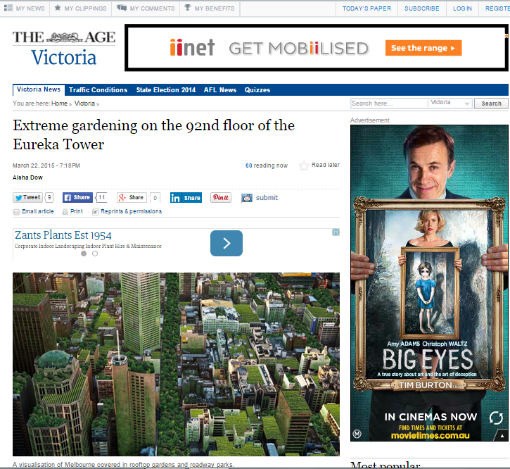
Task: Click the Log In link
Action: (462, 8)
